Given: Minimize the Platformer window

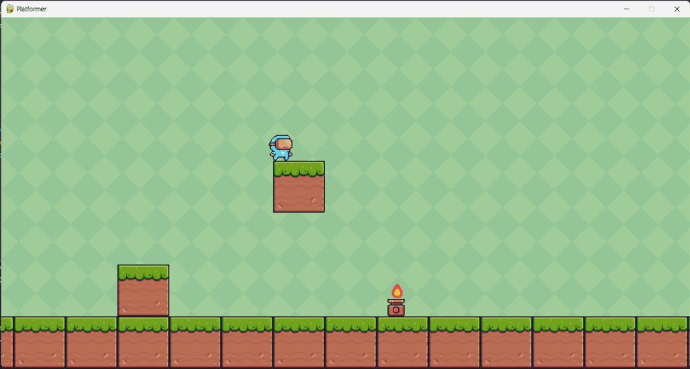Looking at the screenshot, I should click(626, 9).
